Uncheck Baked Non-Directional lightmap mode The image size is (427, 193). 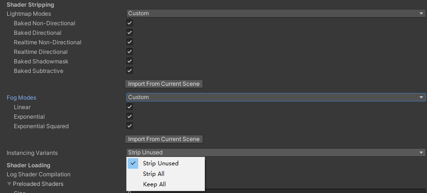[x=129, y=23]
